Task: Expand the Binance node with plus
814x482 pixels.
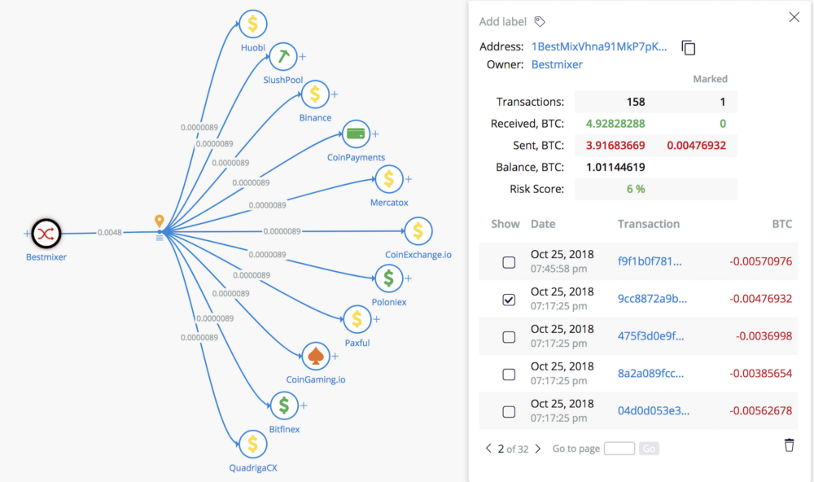Action: [335, 94]
